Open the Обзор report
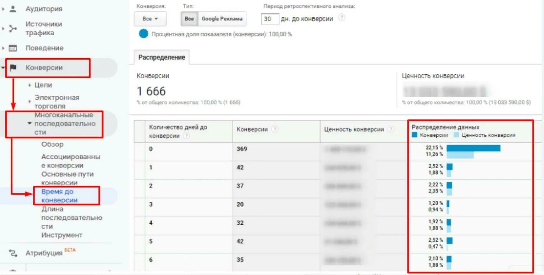 (53, 144)
